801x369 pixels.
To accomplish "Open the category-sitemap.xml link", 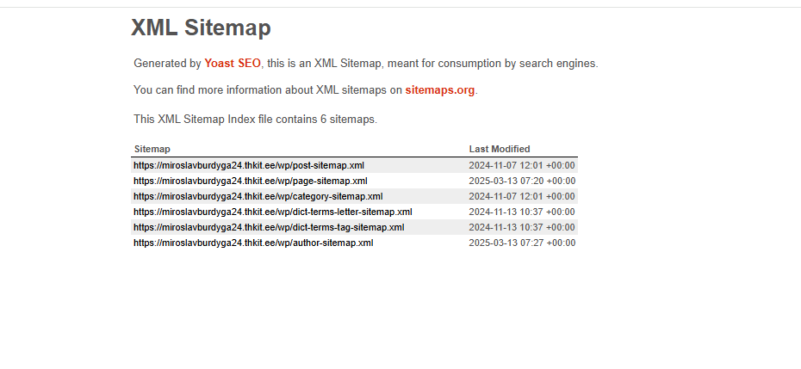I will (258, 196).
